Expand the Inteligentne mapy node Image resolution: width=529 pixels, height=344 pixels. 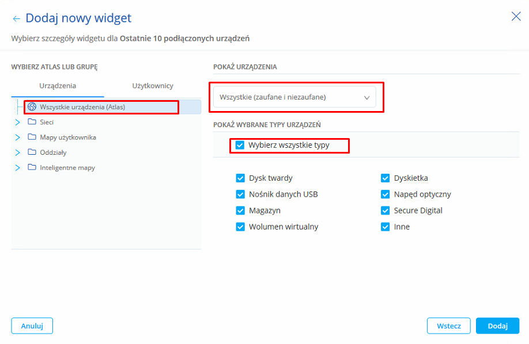tap(17, 168)
